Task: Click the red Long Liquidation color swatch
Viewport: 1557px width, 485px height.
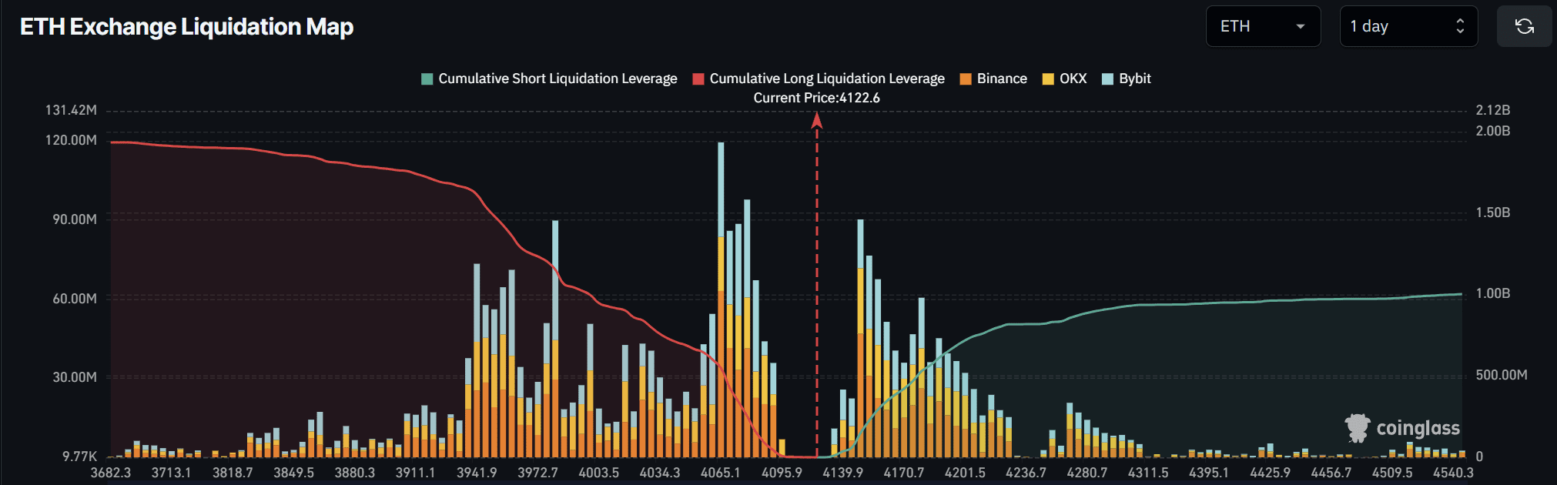Action: click(698, 79)
